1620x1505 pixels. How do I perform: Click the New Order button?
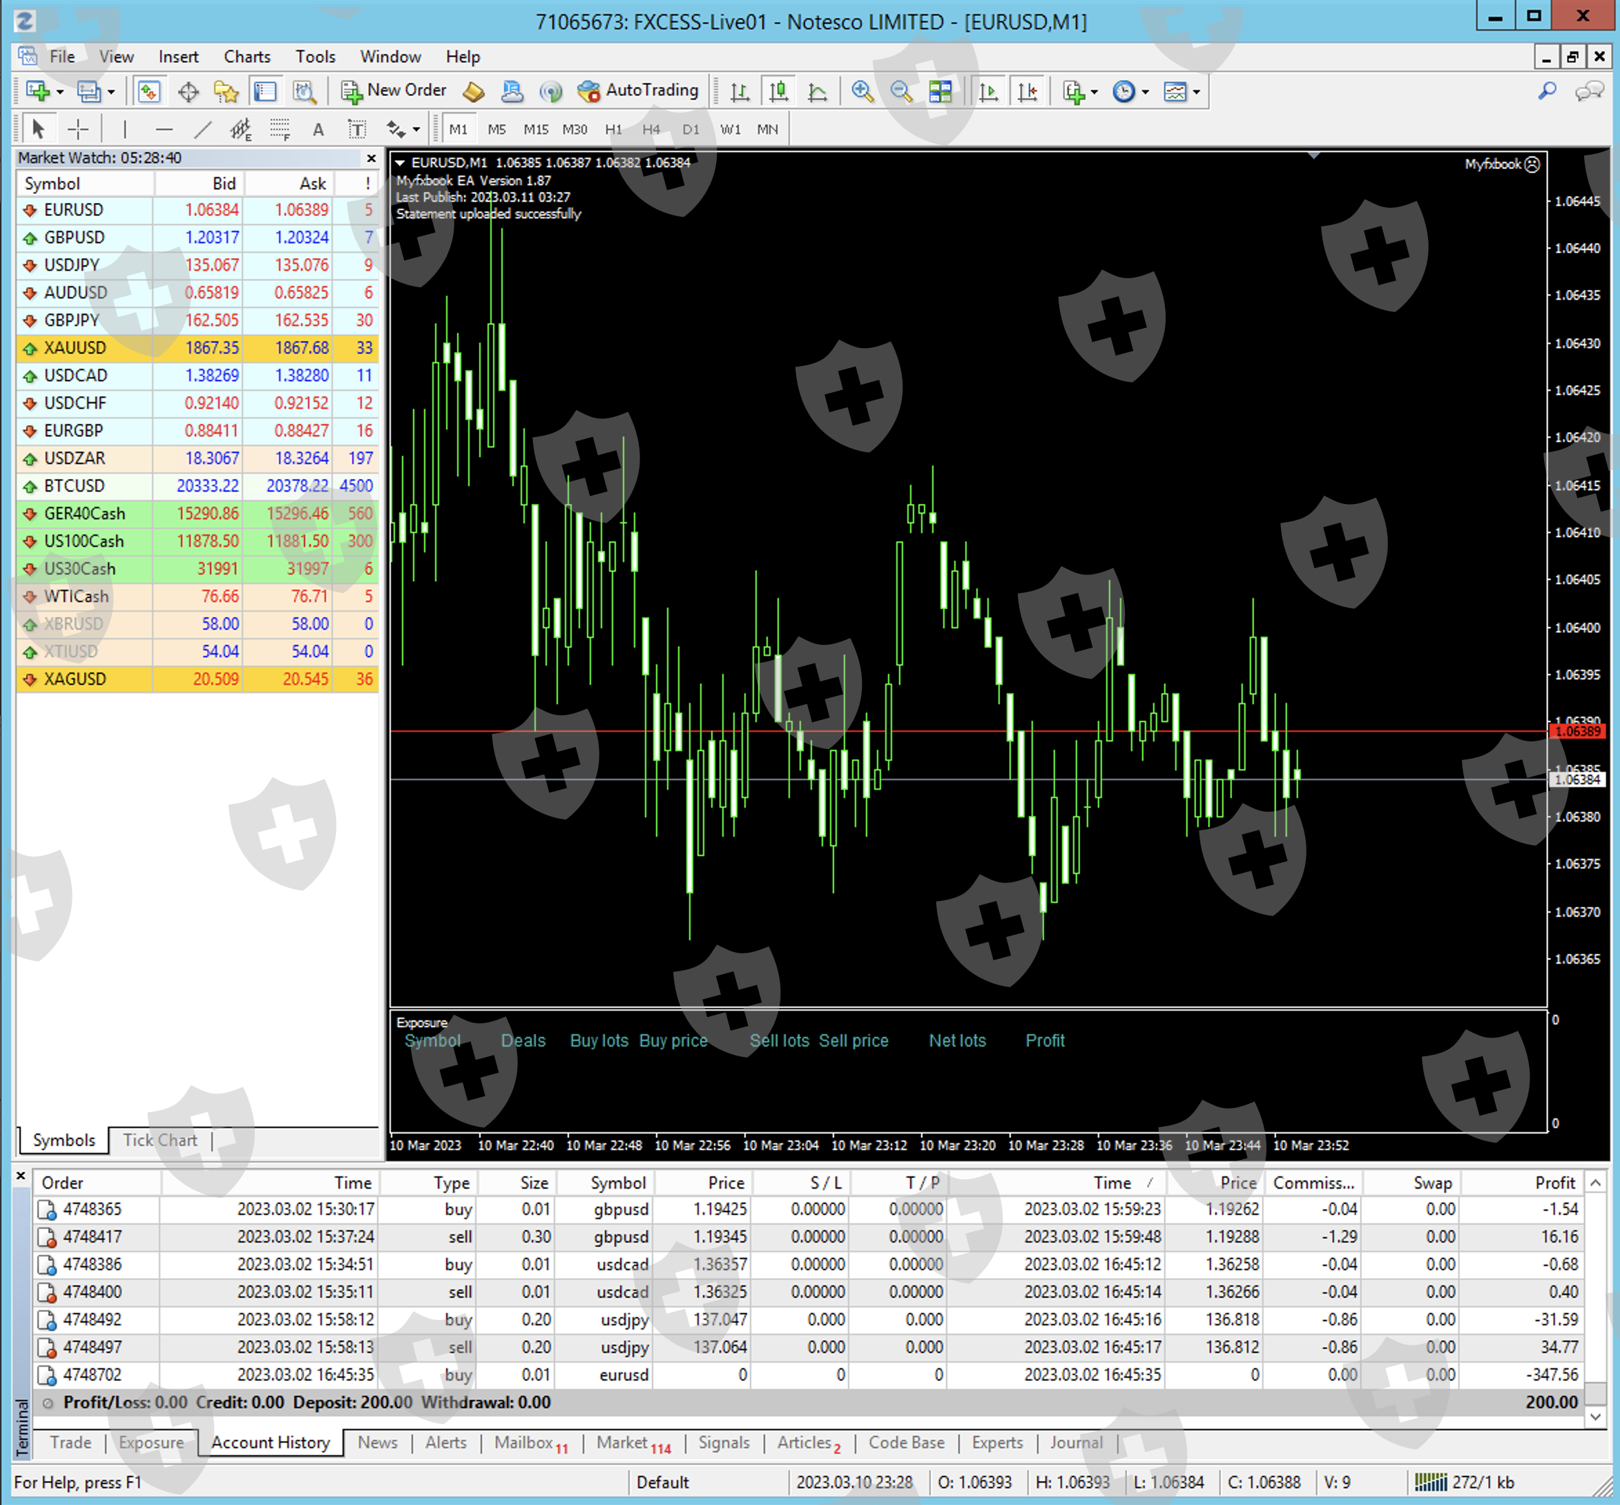[394, 90]
